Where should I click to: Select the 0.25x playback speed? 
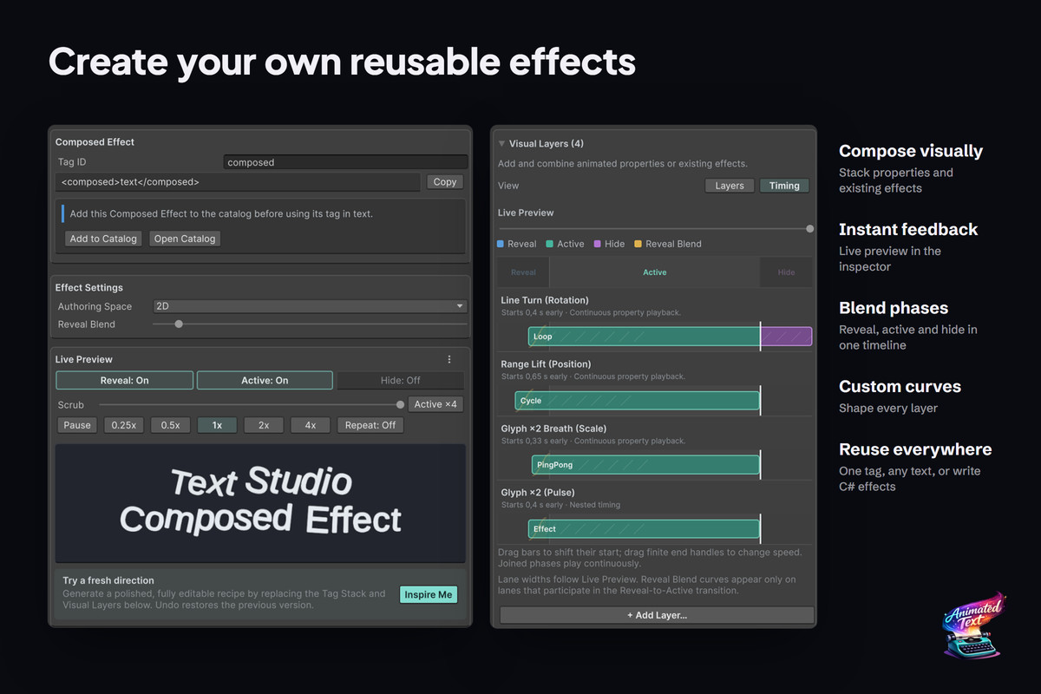[x=124, y=425]
